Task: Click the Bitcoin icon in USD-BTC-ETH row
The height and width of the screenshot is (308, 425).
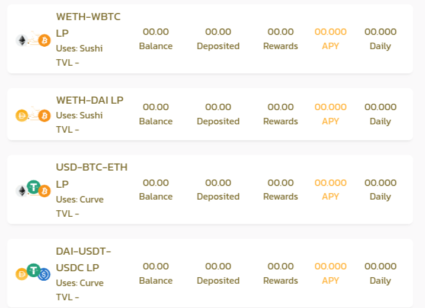Action: [x=44, y=191]
